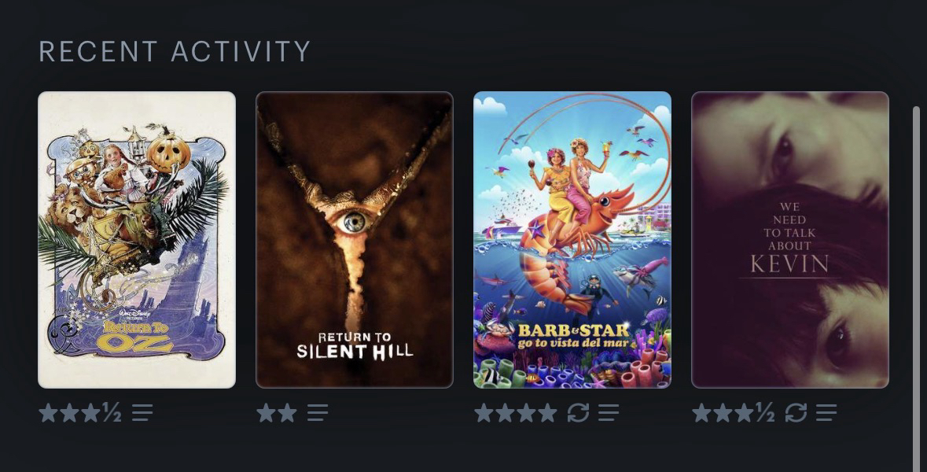Click the Recent Activity heading
Image resolution: width=927 pixels, height=472 pixels.
[x=175, y=51]
